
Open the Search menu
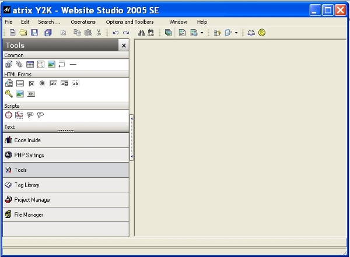49,22
